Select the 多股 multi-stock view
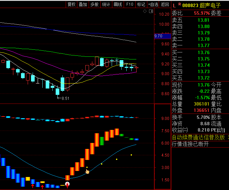229x190 pixels. (94, 4)
